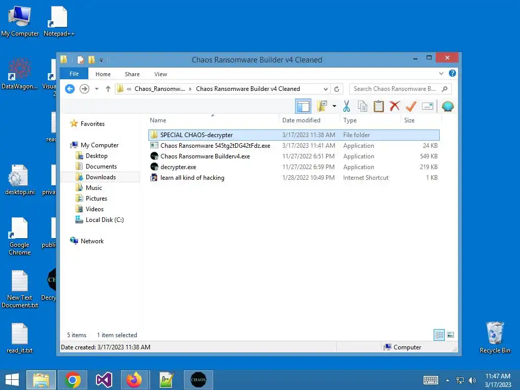Select Google Chrome desktop shortcut
520x390 pixels.
point(20,237)
